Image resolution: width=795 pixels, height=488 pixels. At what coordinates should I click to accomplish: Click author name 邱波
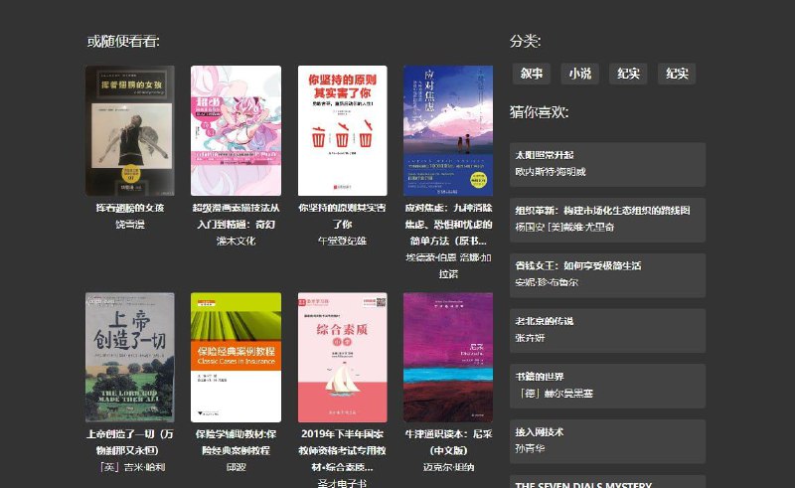click(236, 467)
